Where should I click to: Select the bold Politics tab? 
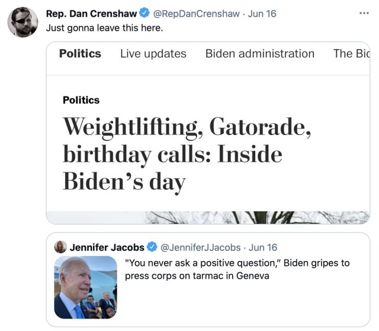pyautogui.click(x=80, y=53)
